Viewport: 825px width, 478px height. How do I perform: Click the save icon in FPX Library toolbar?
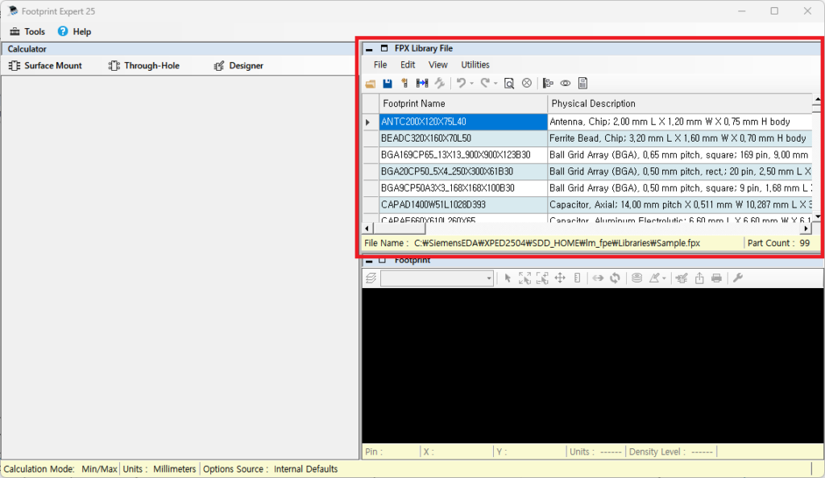[x=388, y=83]
